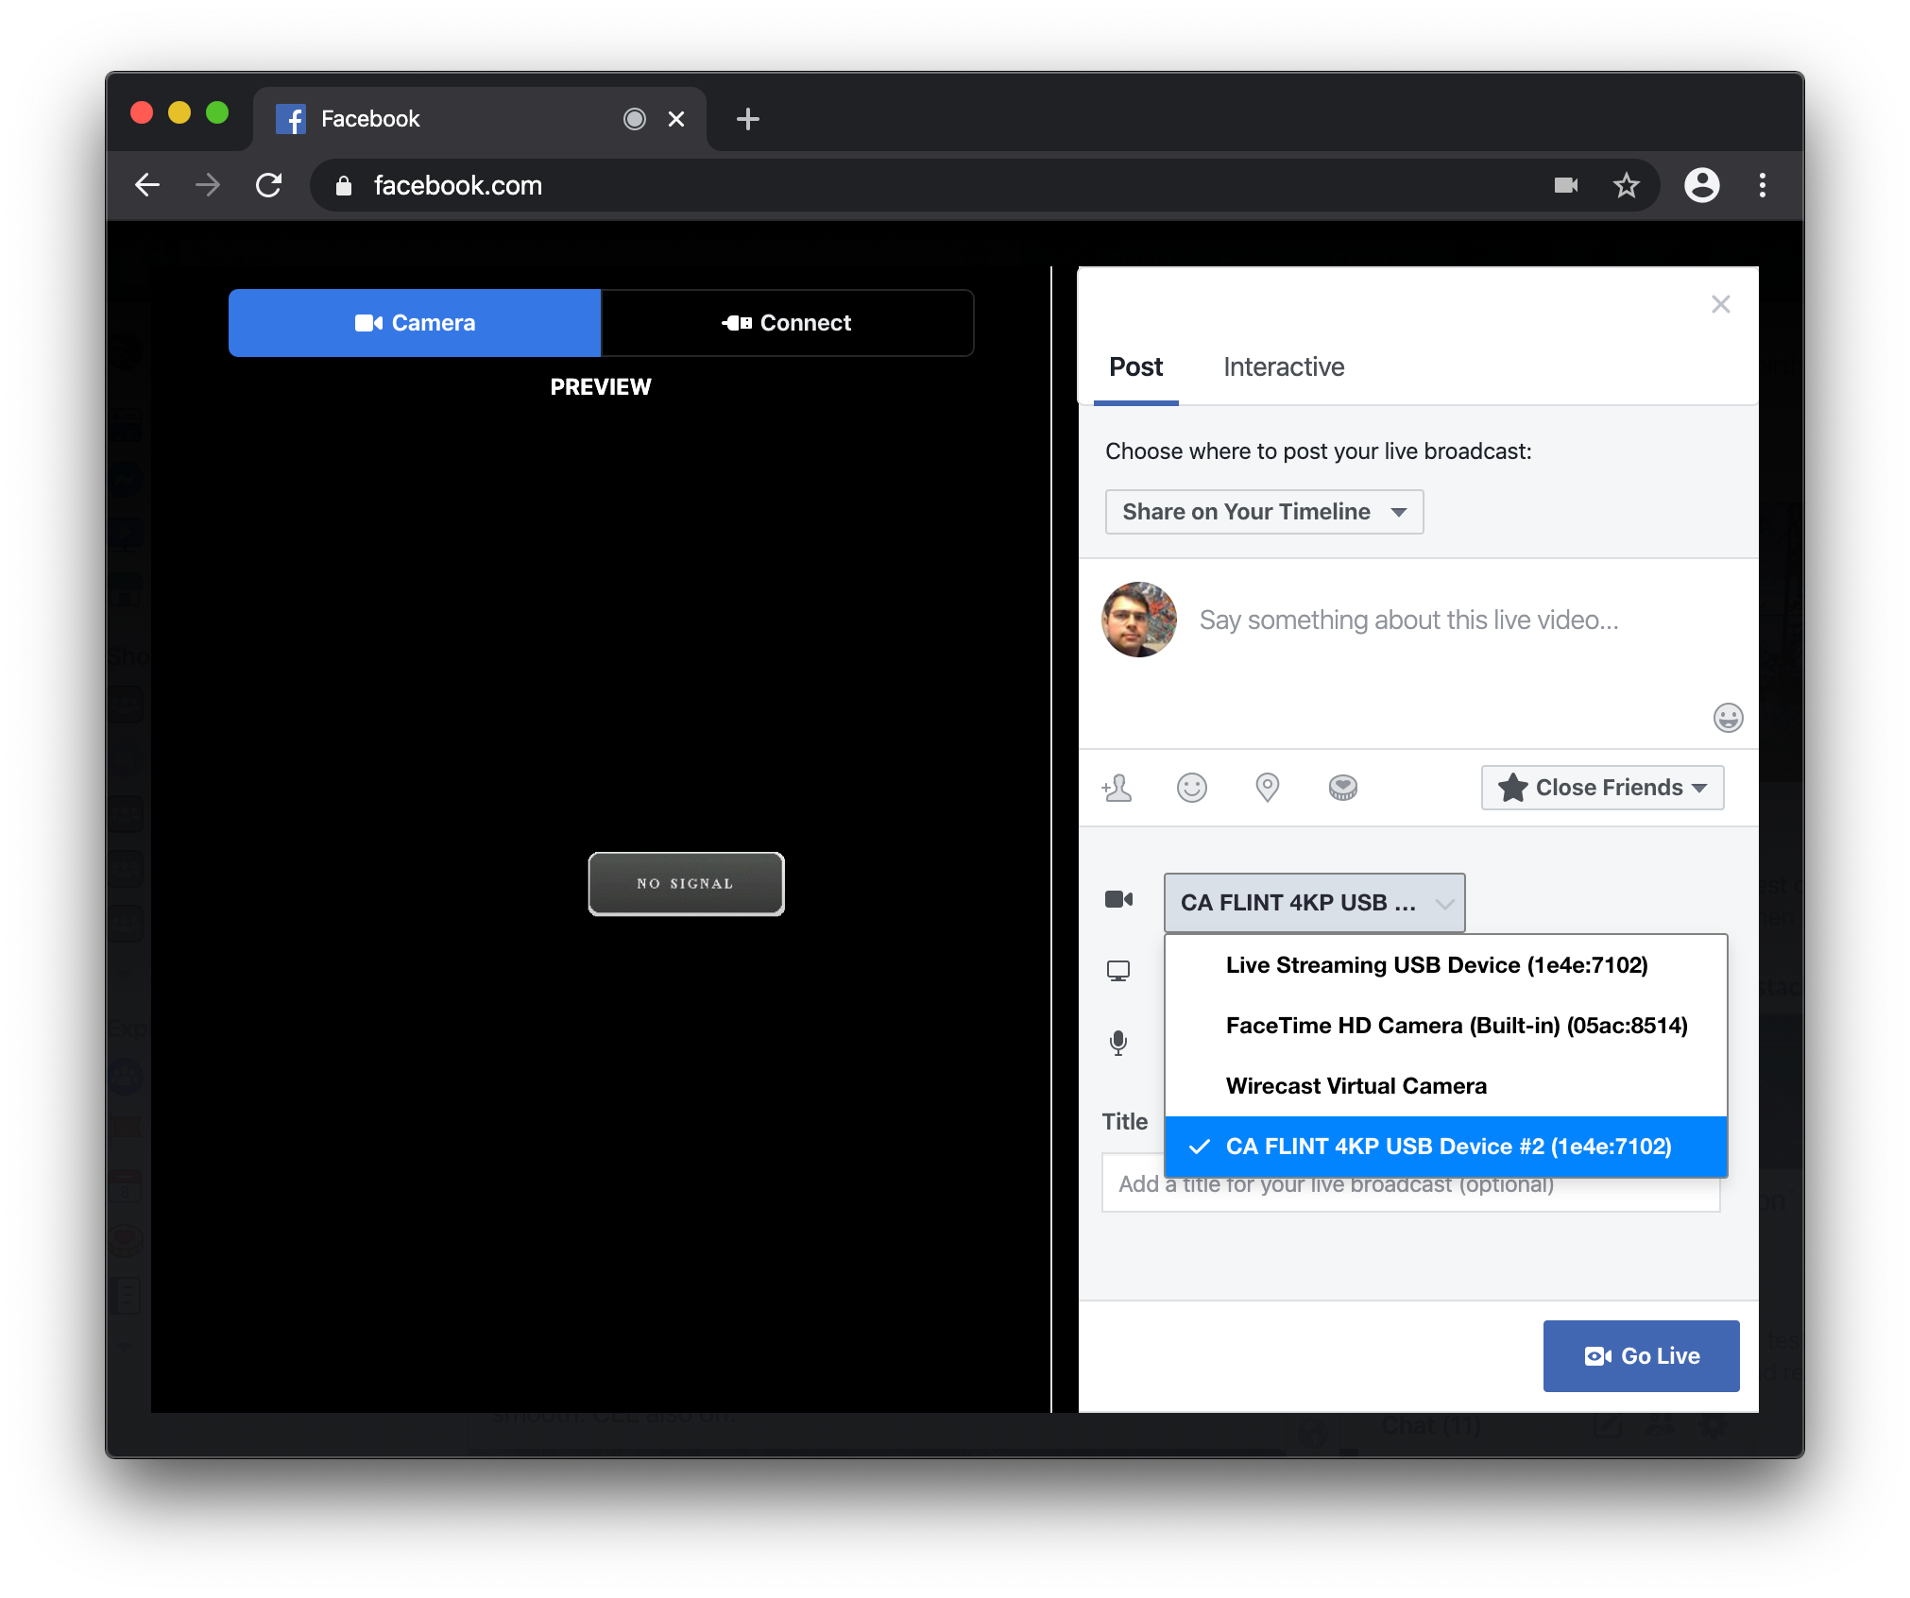This screenshot has height=1598, width=1910.
Task: Click the NO SIGNAL preview badge
Action: tap(686, 884)
